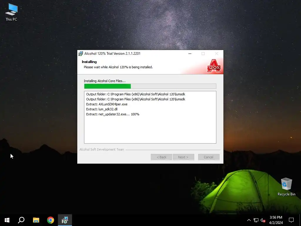
Task: Select the Alcohol installer taskbar item
Action: tap(65, 220)
